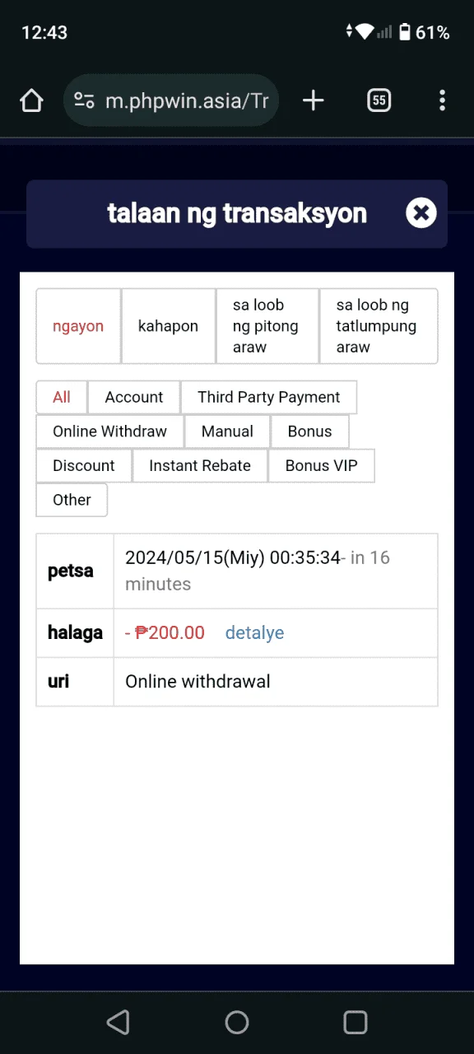Image resolution: width=474 pixels, height=1054 pixels.
Task: Close the talaan ng transaksyon dialog
Action: coord(421,213)
